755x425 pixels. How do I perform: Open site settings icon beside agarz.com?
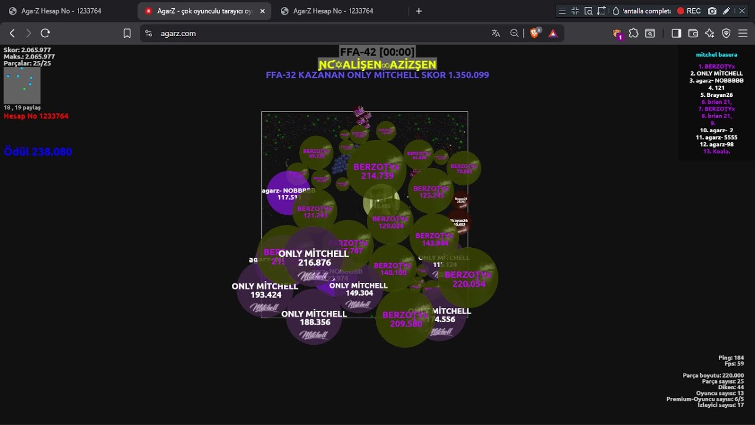pos(148,34)
